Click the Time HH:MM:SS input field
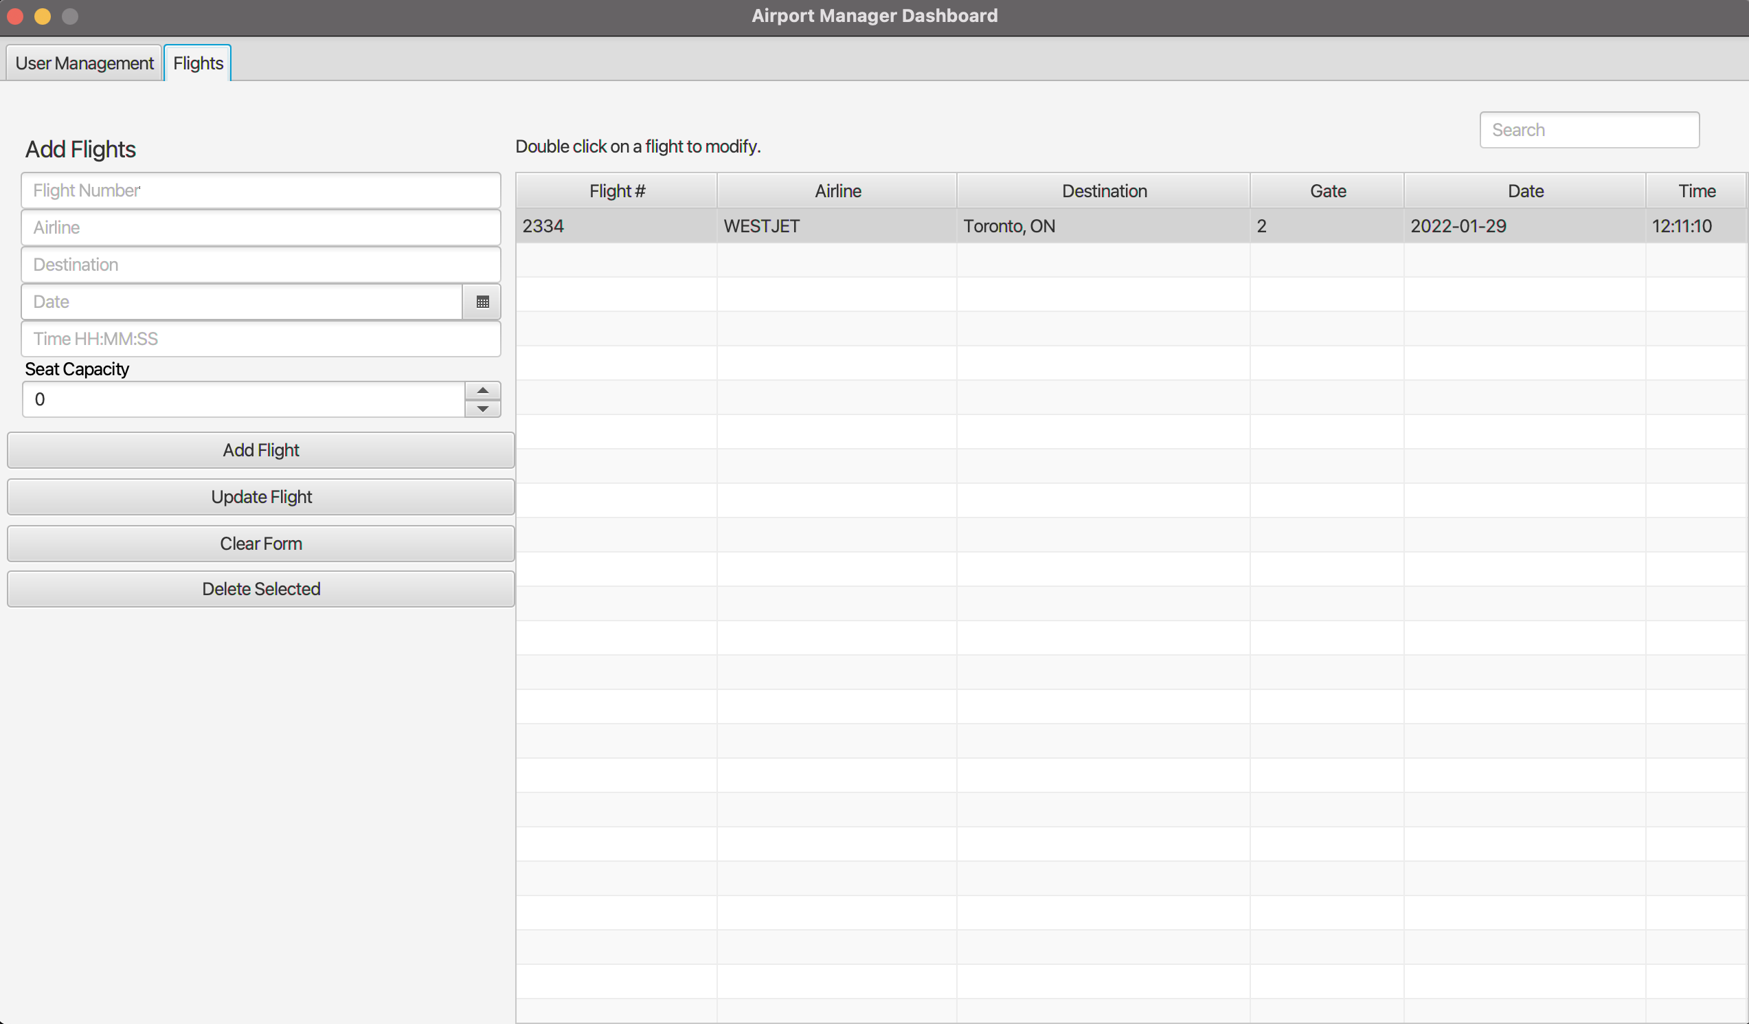 click(260, 339)
